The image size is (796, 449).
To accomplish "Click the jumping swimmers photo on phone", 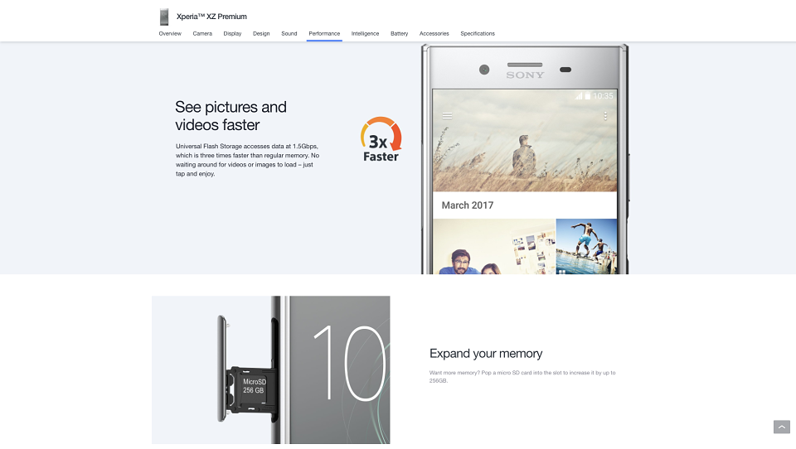I will pyautogui.click(x=586, y=247).
